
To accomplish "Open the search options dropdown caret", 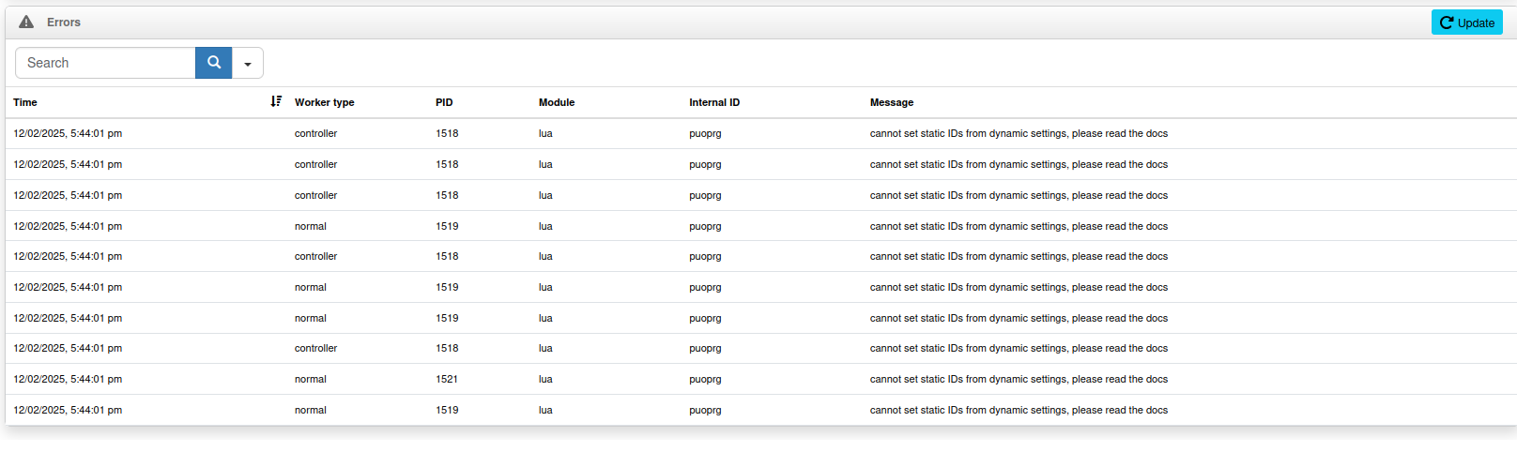I will pyautogui.click(x=248, y=64).
